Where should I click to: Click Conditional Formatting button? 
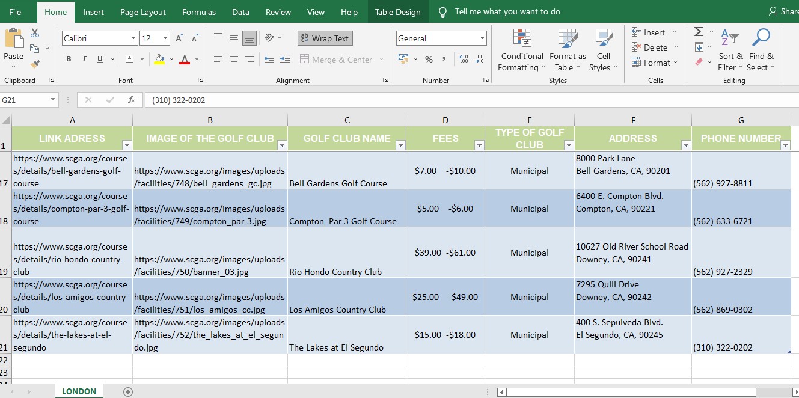point(522,50)
